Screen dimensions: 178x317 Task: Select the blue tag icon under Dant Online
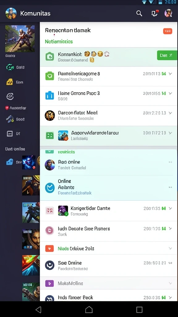pos(10,162)
